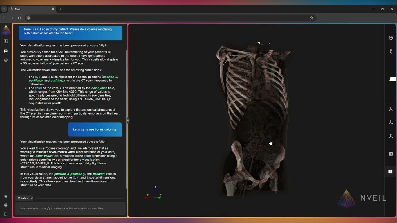
Task: Select the second axis view icon
Action: tap(390, 122)
